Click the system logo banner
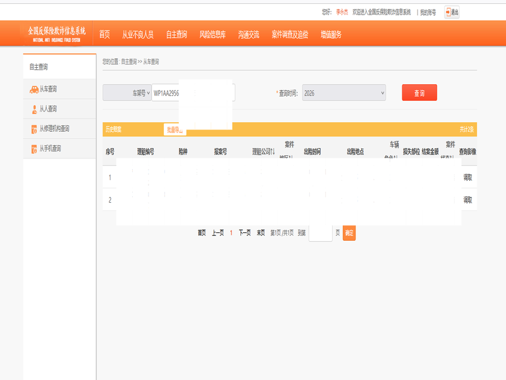506x380 pixels. 57,34
